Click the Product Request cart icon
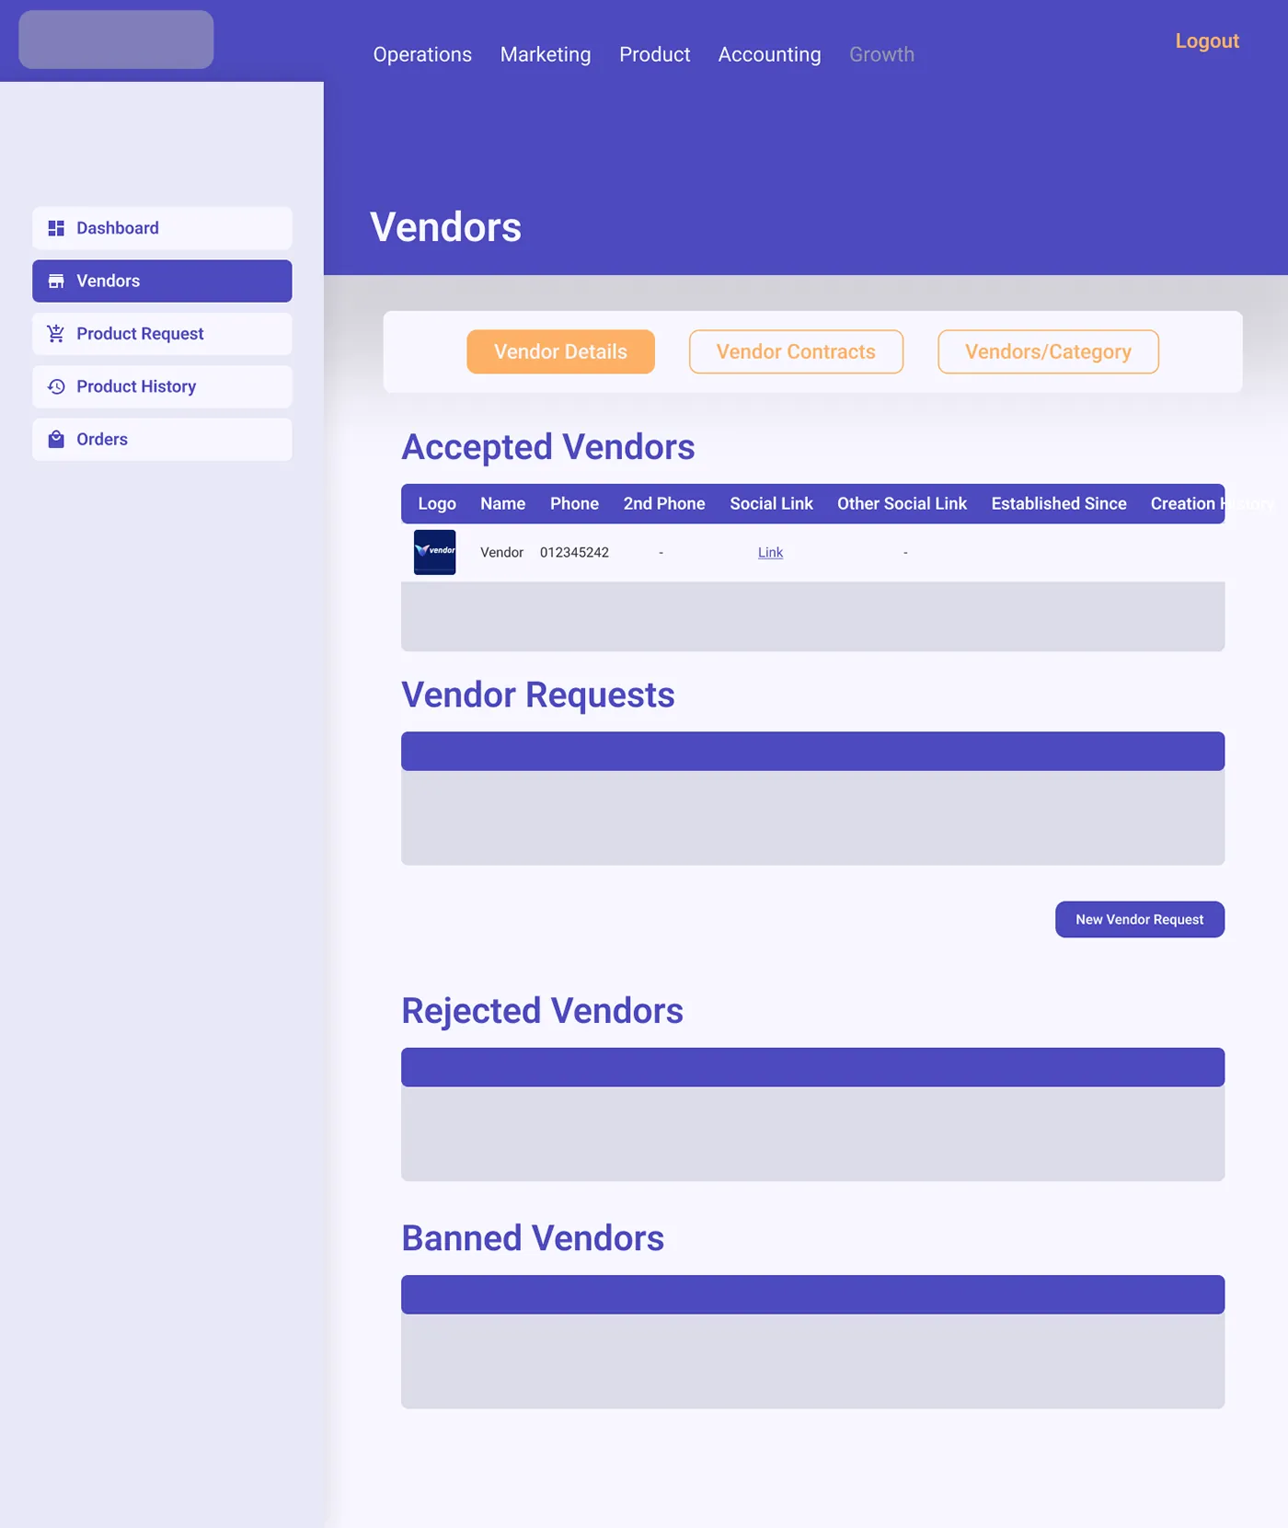The image size is (1288, 1528). click(56, 334)
